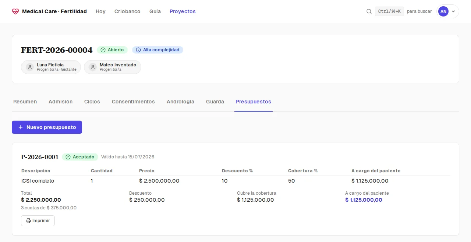
Task: Click the 'para buscar' search hint text
Action: [419, 11]
